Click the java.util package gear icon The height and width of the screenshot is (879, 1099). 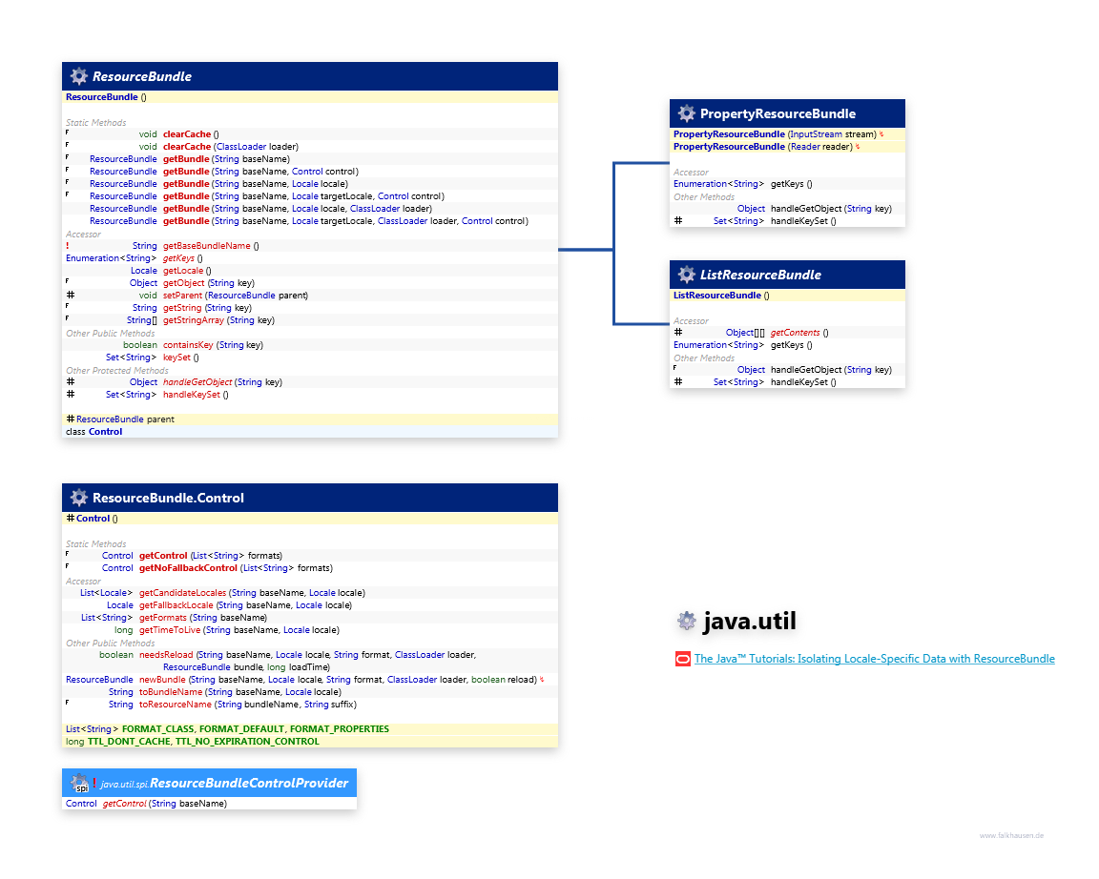coord(686,623)
